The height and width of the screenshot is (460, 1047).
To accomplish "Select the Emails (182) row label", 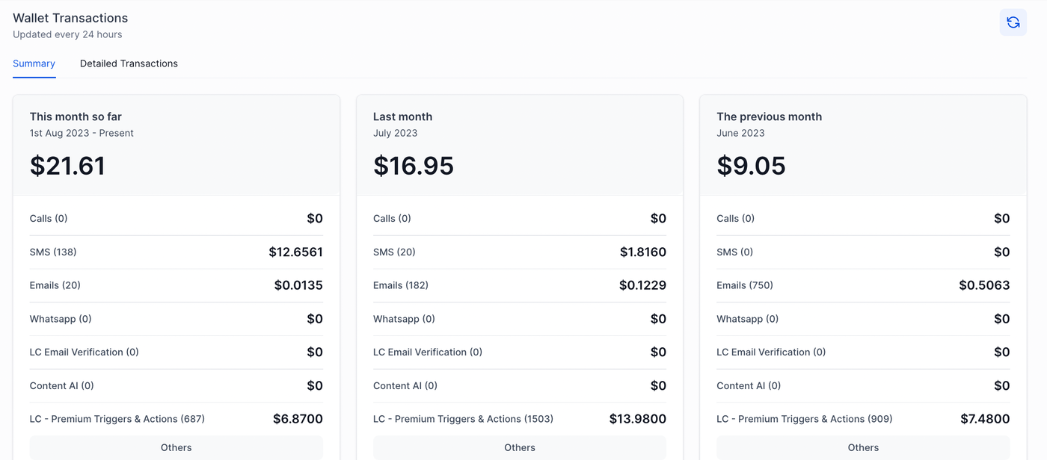I will [401, 285].
